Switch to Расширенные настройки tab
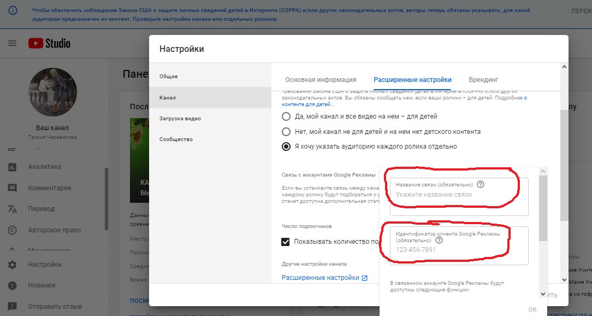Image resolution: width=592 pixels, height=316 pixels. pyautogui.click(x=412, y=80)
